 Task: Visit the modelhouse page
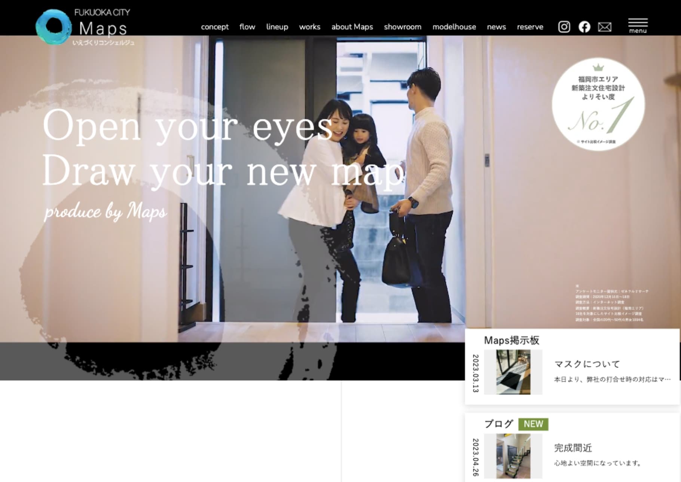[x=454, y=27]
